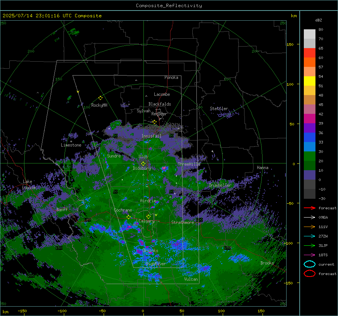
Task: Click the 27ZW legend label
Action: (323, 236)
